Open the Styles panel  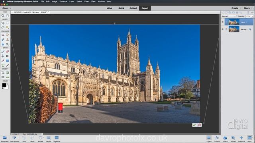tap(233, 139)
